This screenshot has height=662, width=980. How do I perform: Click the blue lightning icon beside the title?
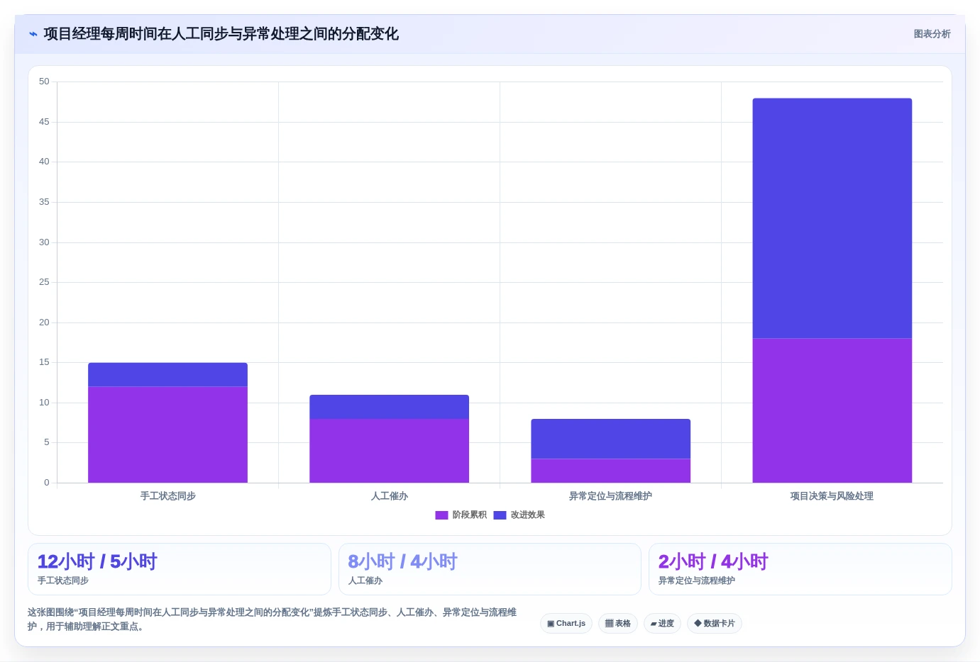click(x=33, y=34)
